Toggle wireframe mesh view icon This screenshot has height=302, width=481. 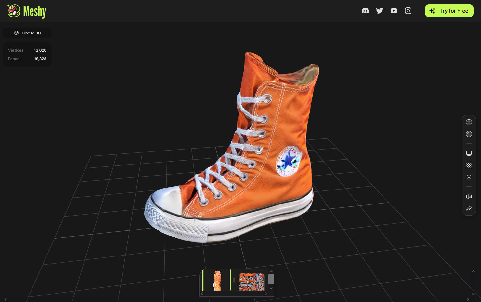pos(469,122)
